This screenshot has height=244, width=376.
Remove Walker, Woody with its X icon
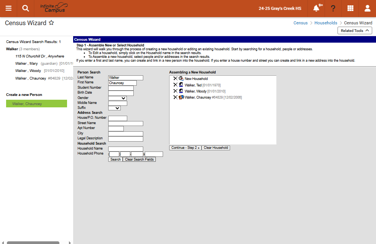tap(175, 91)
